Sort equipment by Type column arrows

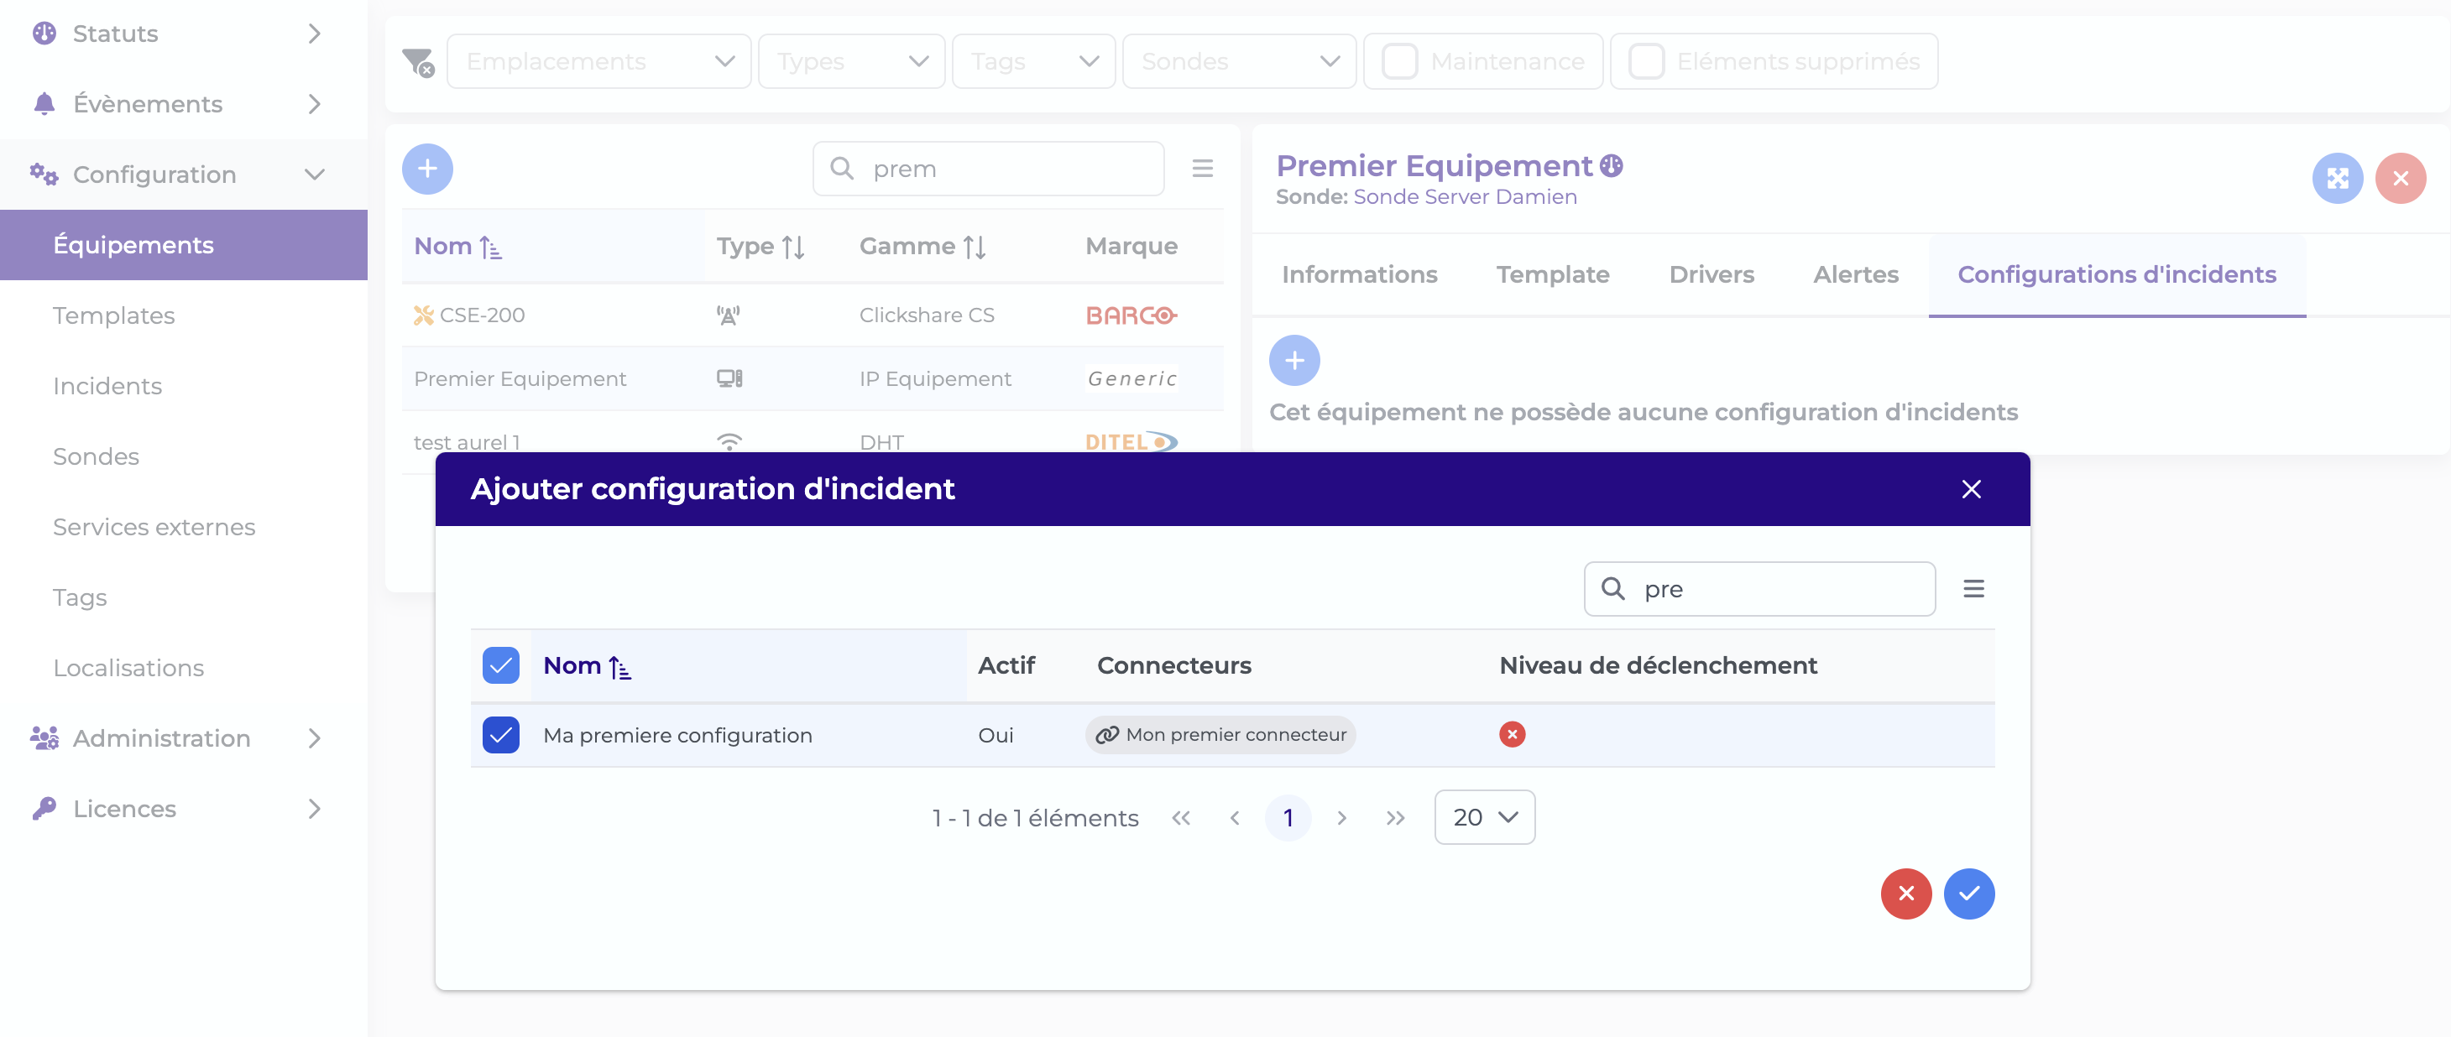(x=793, y=248)
